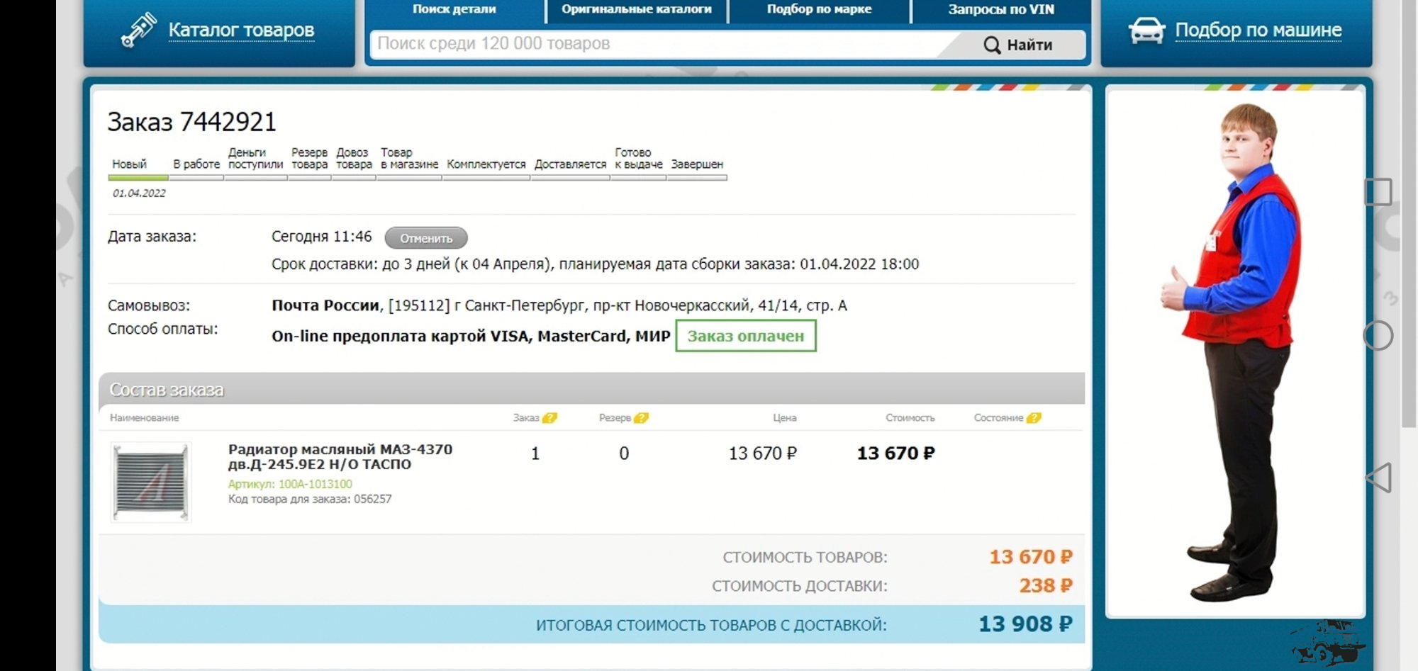This screenshot has width=1418, height=671.
Task: Select the Комплектуется status step
Action: tap(486, 164)
